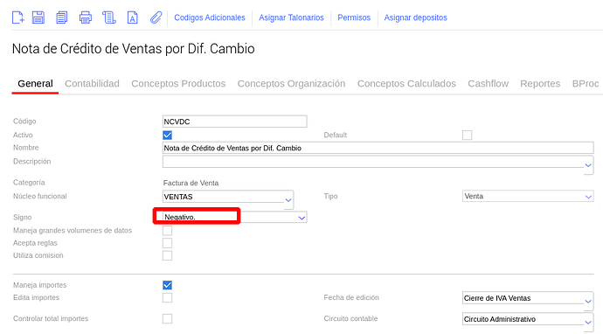
Task: Enable the Acepta reglas checkbox
Action: (x=167, y=243)
